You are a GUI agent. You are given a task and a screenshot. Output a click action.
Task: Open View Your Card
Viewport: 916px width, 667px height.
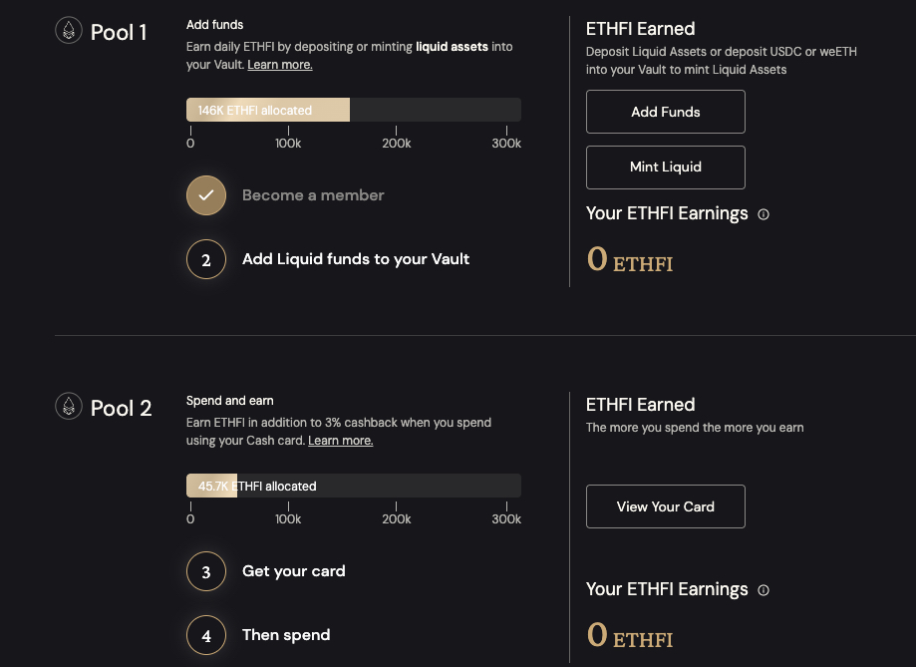pos(665,506)
